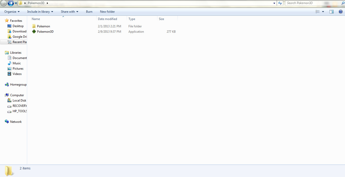Select Pokemon3D application file name
This screenshot has width=345, height=177.
[x=45, y=32]
